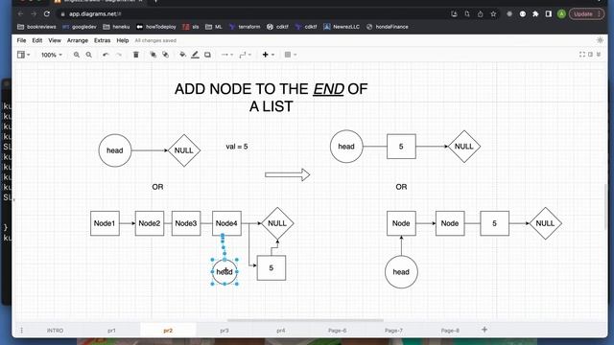The height and width of the screenshot is (345, 614).
Task: Open the hondaFinance bookmark
Action: (388, 27)
